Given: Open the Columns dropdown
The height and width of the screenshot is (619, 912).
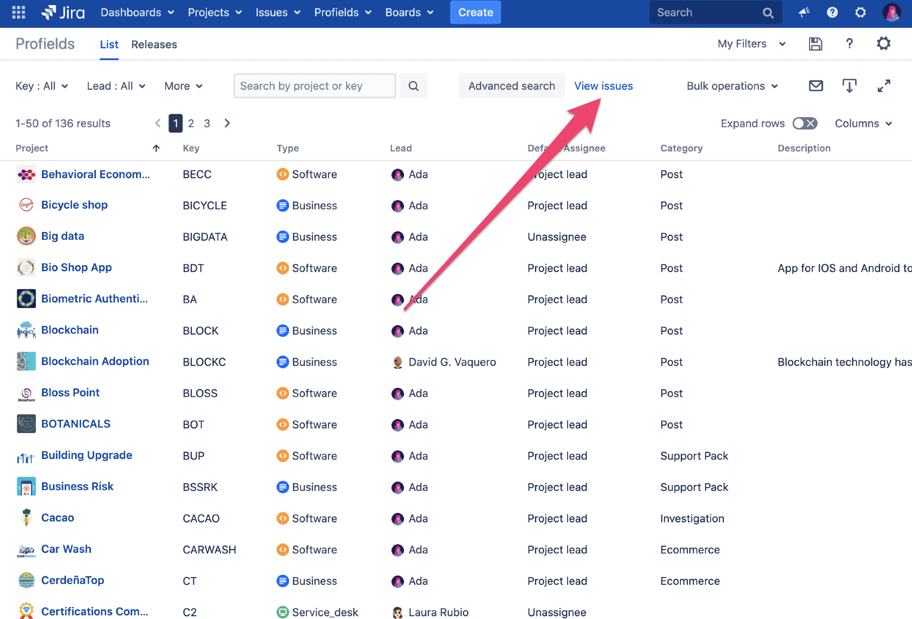Looking at the screenshot, I should [x=863, y=123].
